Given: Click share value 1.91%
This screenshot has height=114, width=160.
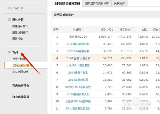Looking at the screenshot, I should pos(144,58).
